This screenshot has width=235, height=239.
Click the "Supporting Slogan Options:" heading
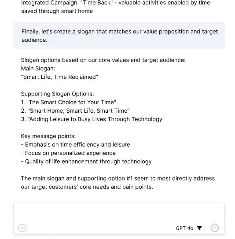click(58, 94)
